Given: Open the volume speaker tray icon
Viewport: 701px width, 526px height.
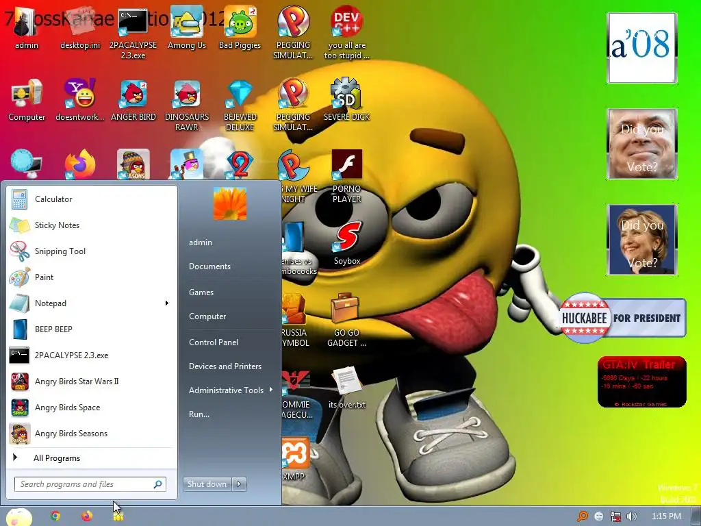Looking at the screenshot, I should click(x=632, y=516).
